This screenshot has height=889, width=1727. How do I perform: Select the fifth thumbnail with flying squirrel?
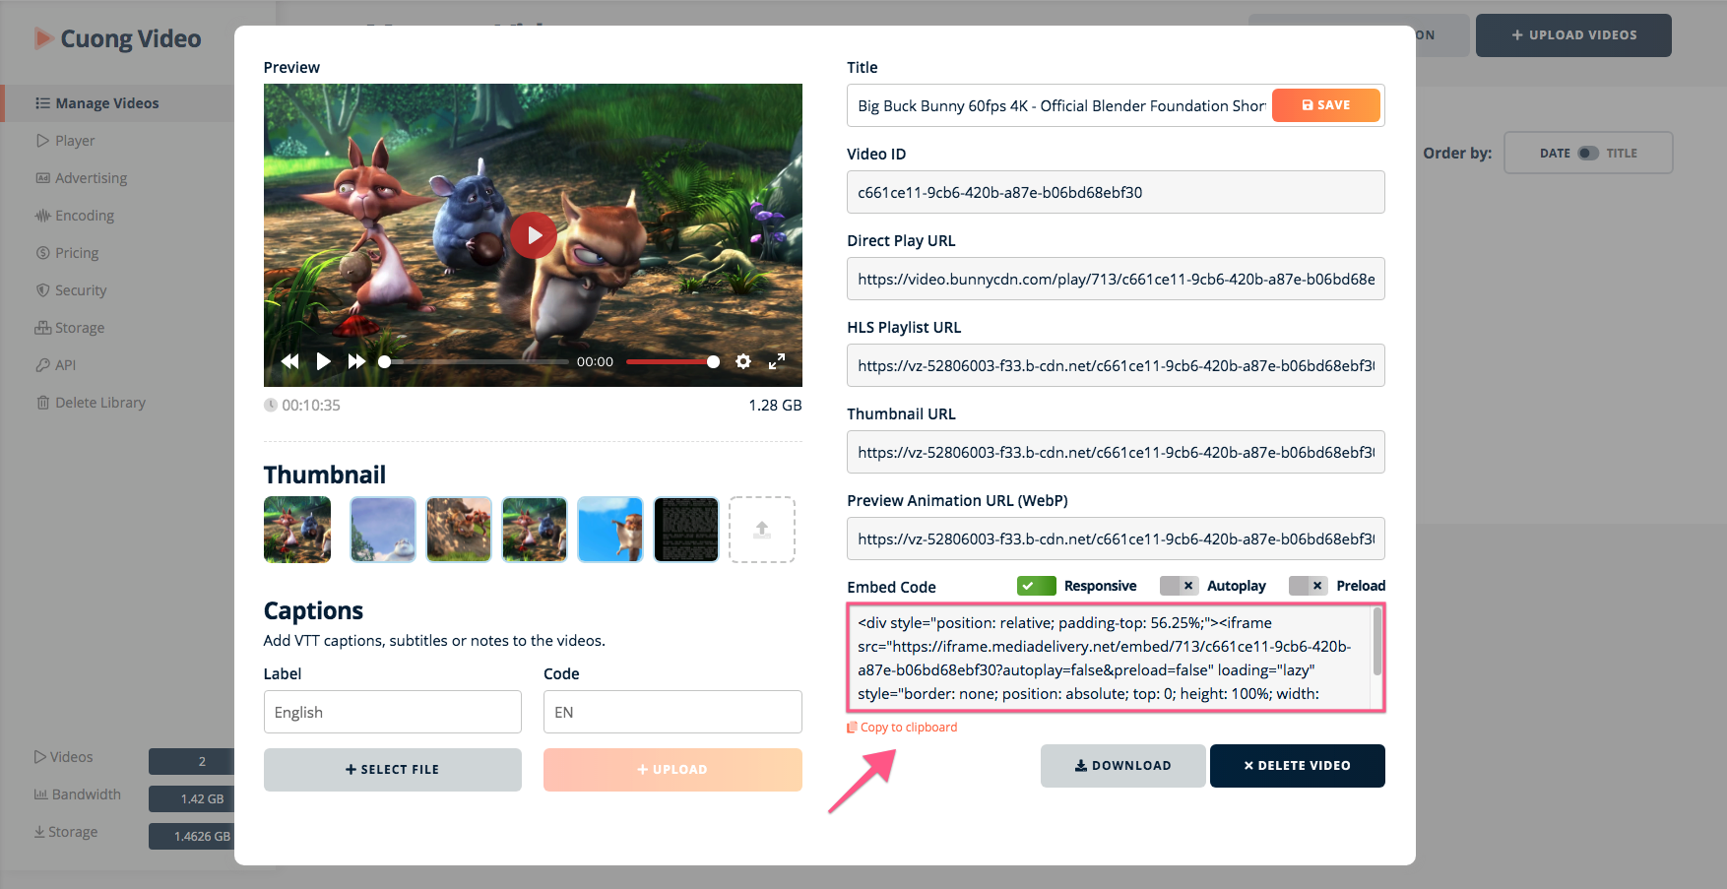point(610,530)
